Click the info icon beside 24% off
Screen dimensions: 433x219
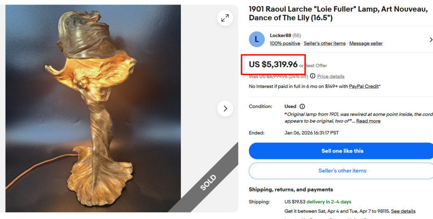point(312,76)
